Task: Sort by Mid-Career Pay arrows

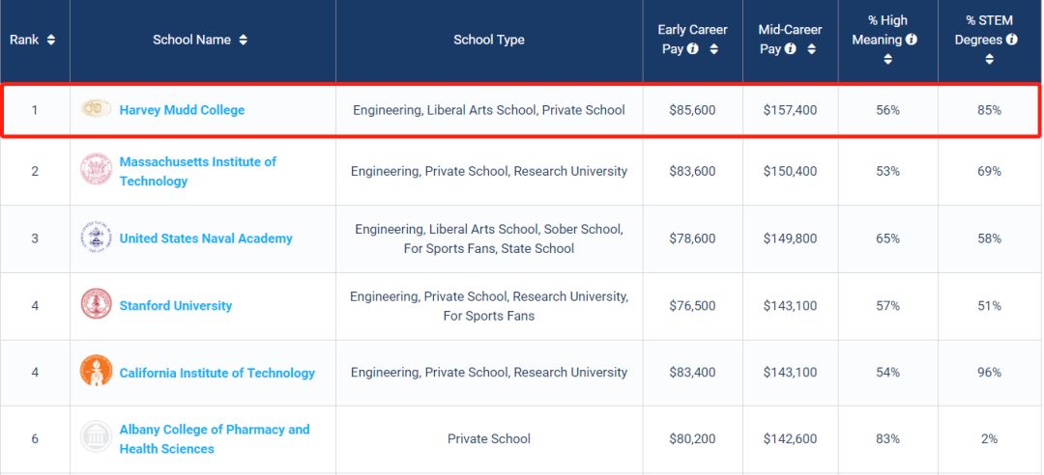Action: coord(811,49)
